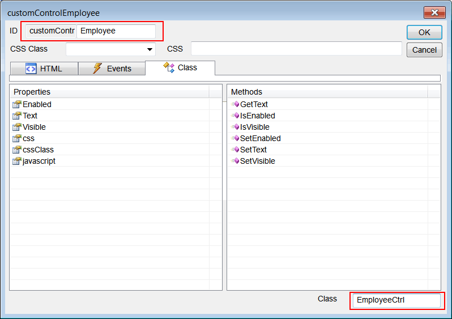Click the empty CSS text field

coord(296,49)
